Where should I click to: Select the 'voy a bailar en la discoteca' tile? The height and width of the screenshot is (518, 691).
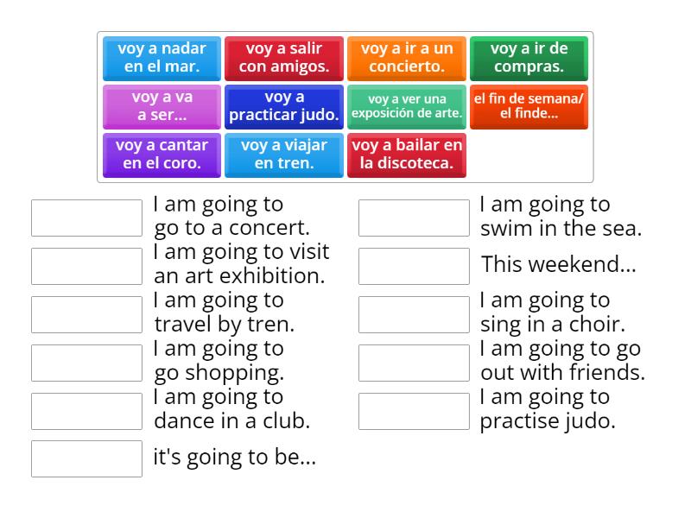tap(406, 155)
